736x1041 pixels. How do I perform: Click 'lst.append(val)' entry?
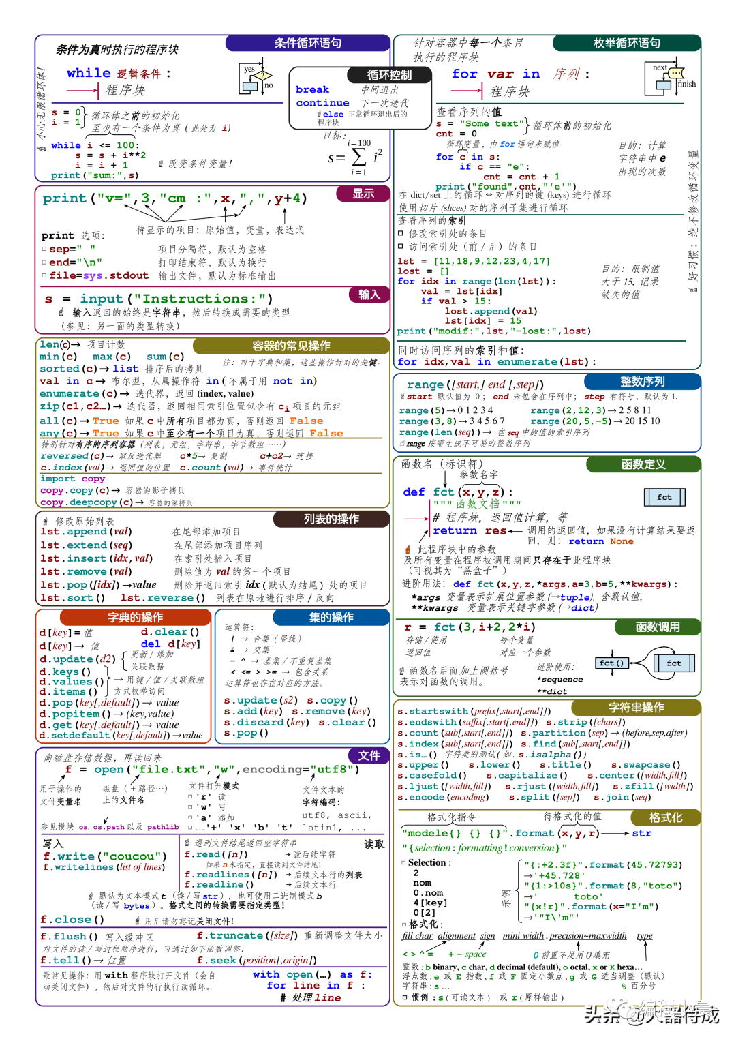(86, 532)
